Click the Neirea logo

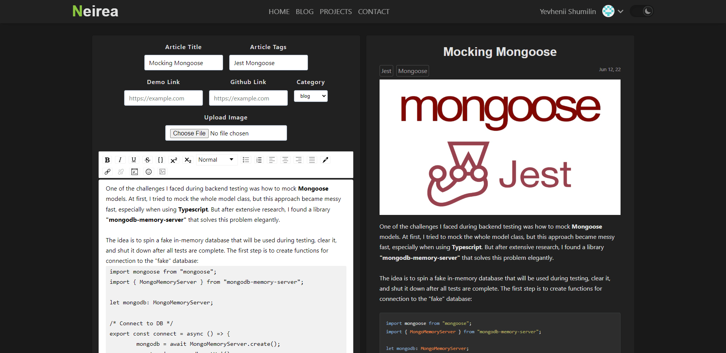pos(95,11)
